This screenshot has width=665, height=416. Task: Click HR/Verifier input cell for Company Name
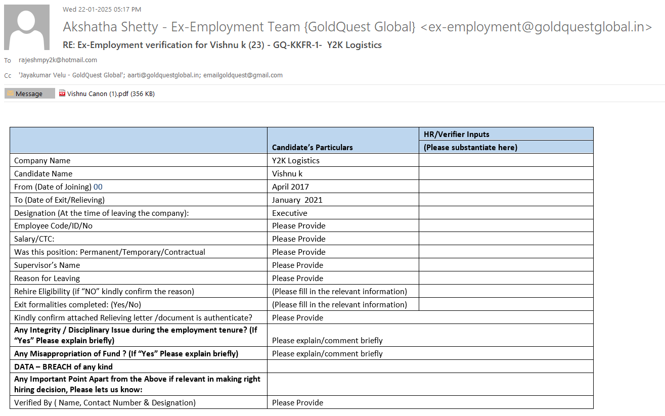[506, 160]
